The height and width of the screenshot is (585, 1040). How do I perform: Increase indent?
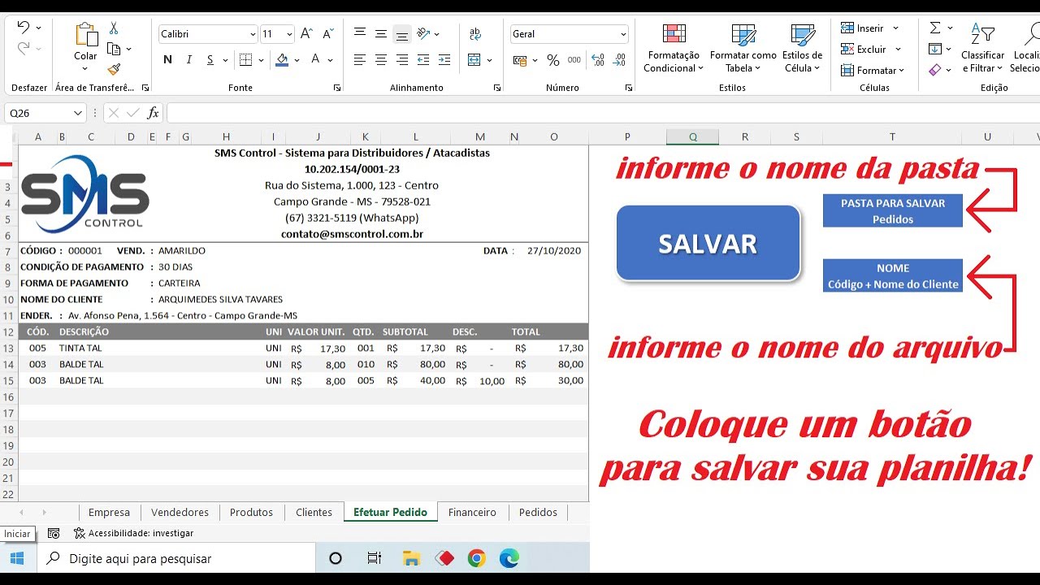[x=444, y=59]
